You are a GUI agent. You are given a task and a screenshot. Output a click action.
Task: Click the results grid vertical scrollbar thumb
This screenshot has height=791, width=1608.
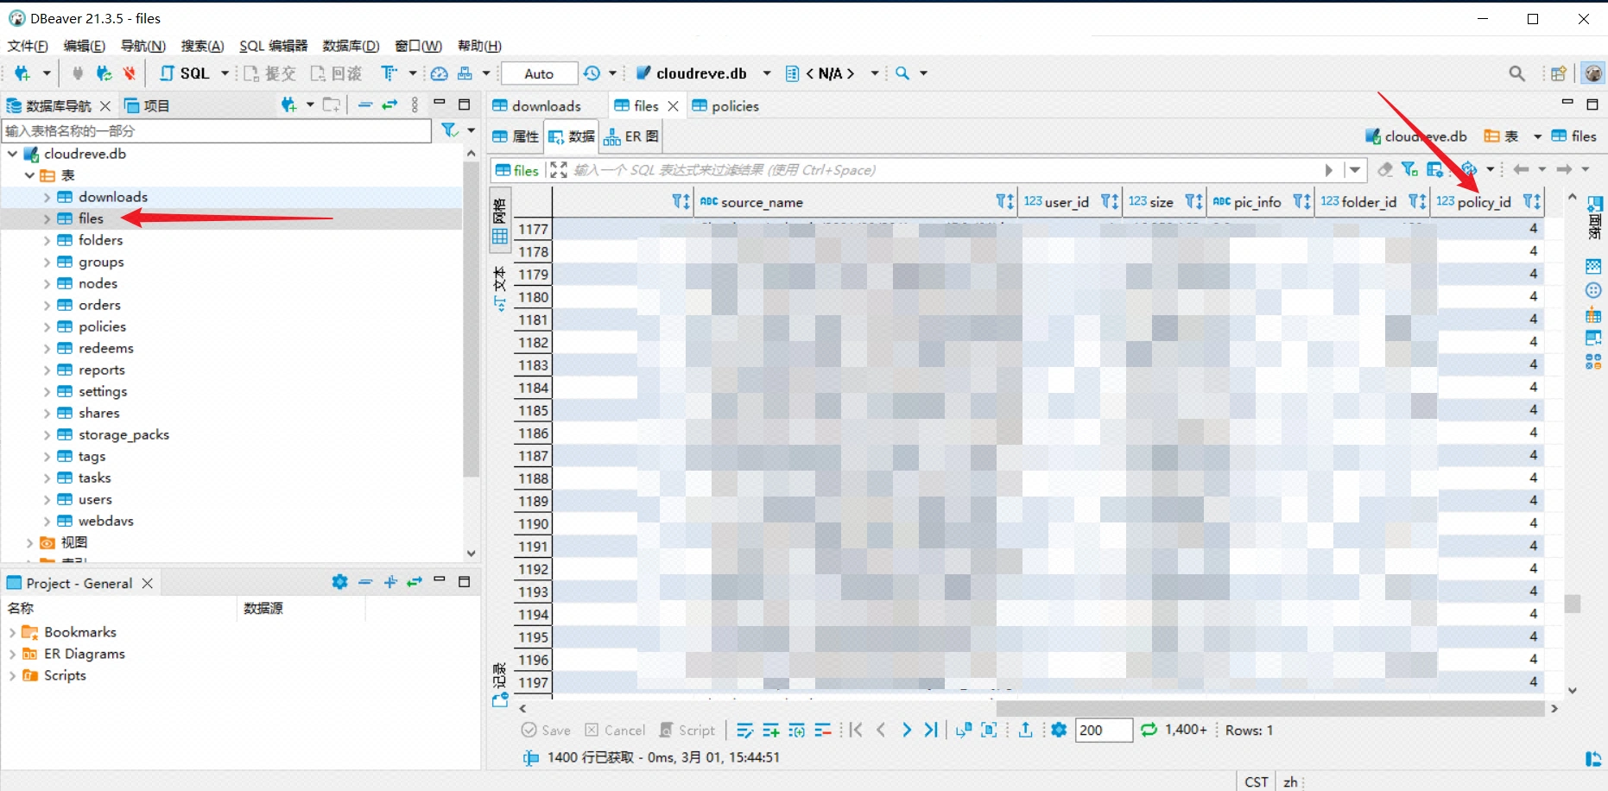(x=1573, y=603)
